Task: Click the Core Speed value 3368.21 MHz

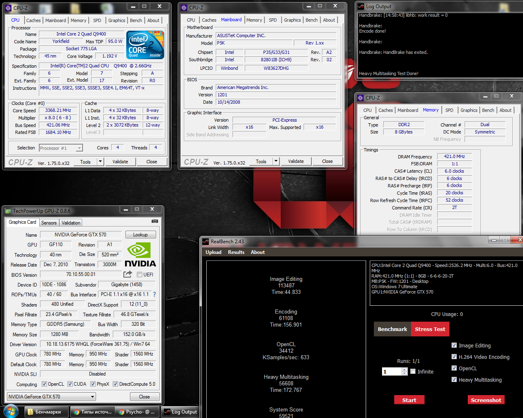Action: click(x=58, y=110)
